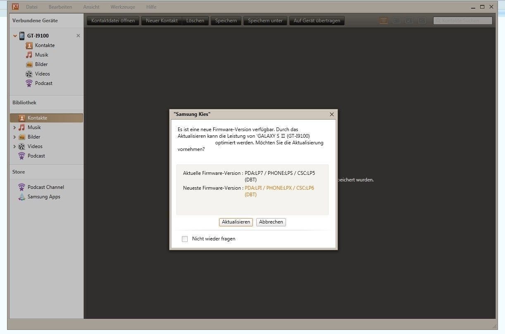Click the Löschen toolbar button

point(195,21)
